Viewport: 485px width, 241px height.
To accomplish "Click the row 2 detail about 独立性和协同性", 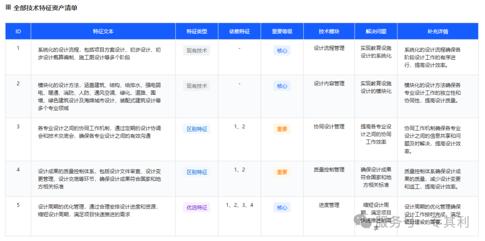I will [433, 93].
